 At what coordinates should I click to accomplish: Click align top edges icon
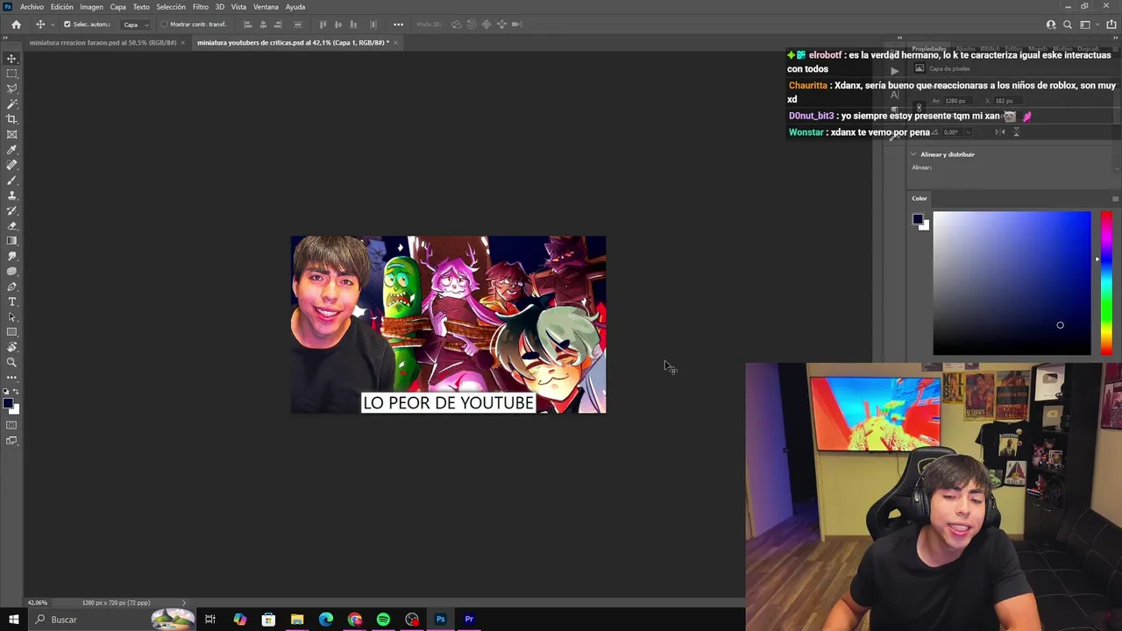click(x=323, y=25)
